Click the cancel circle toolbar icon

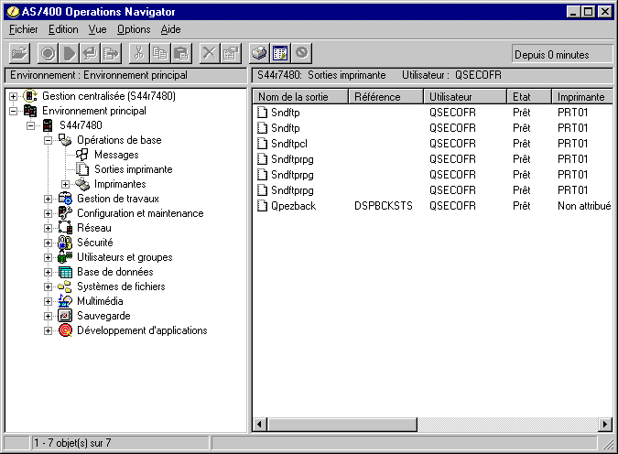pos(301,53)
